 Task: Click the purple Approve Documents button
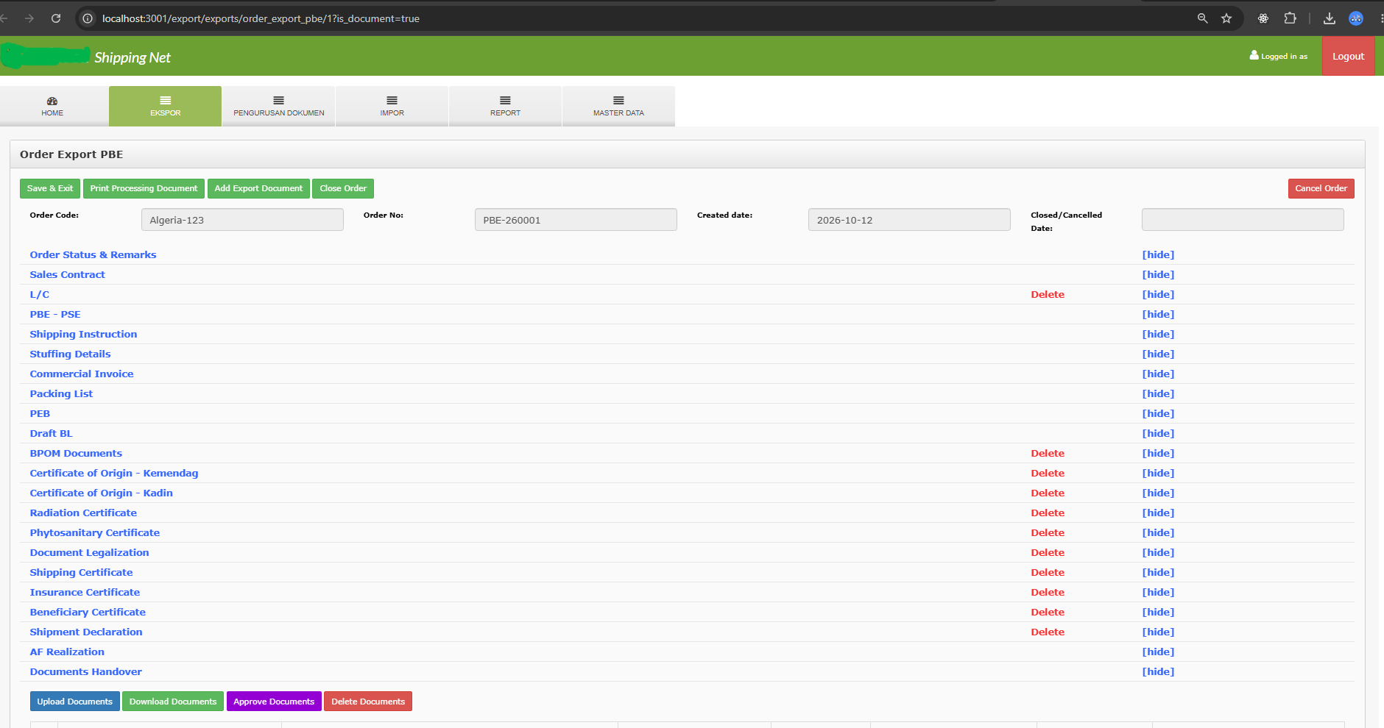(274, 702)
